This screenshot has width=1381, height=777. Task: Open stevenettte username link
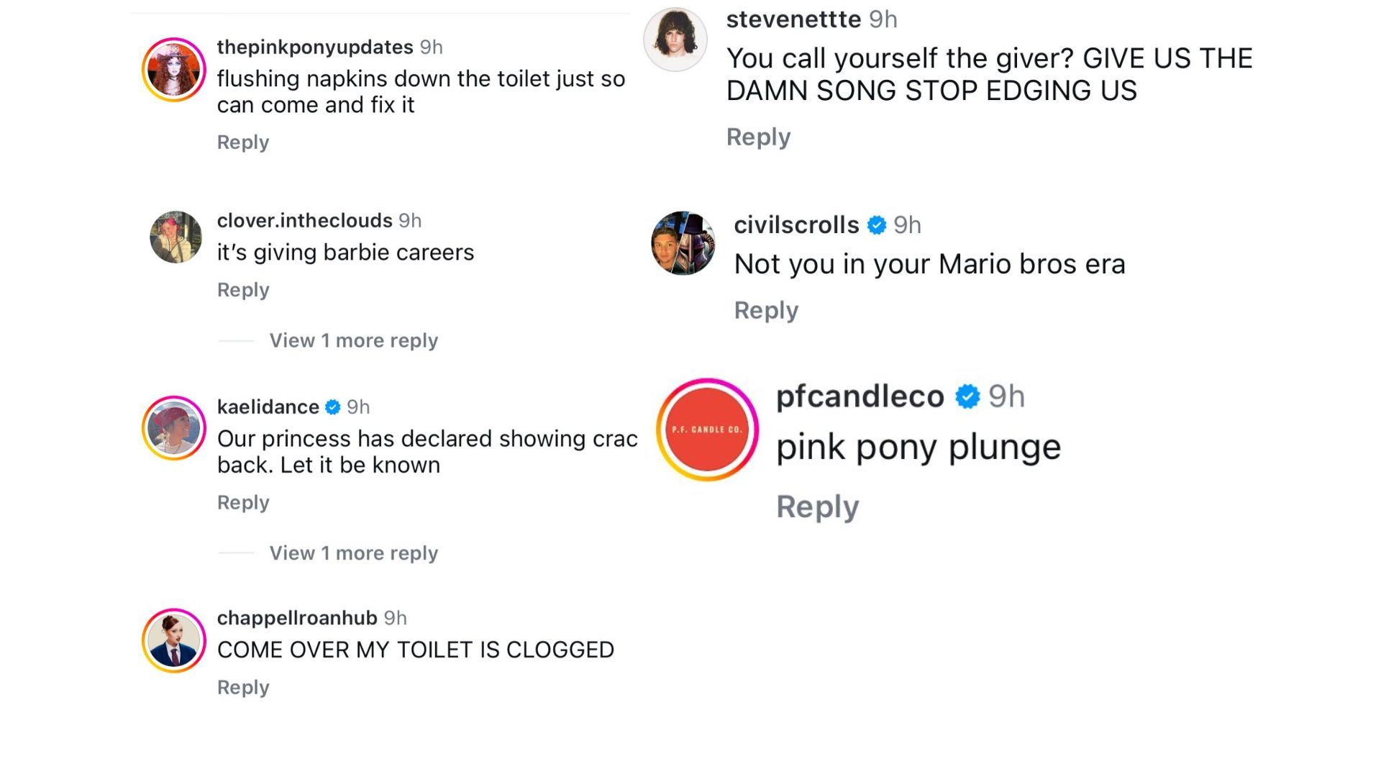click(x=793, y=19)
